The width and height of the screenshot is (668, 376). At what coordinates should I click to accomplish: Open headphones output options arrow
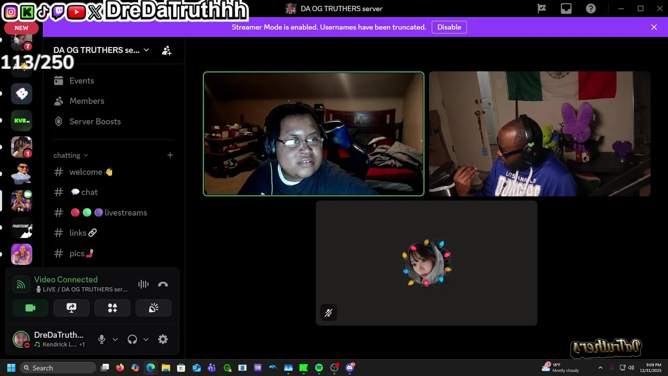tap(146, 339)
